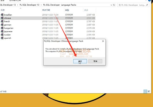This screenshot has width=153, height=107.
Task: Switch to details view layout icon
Action: point(145,91)
